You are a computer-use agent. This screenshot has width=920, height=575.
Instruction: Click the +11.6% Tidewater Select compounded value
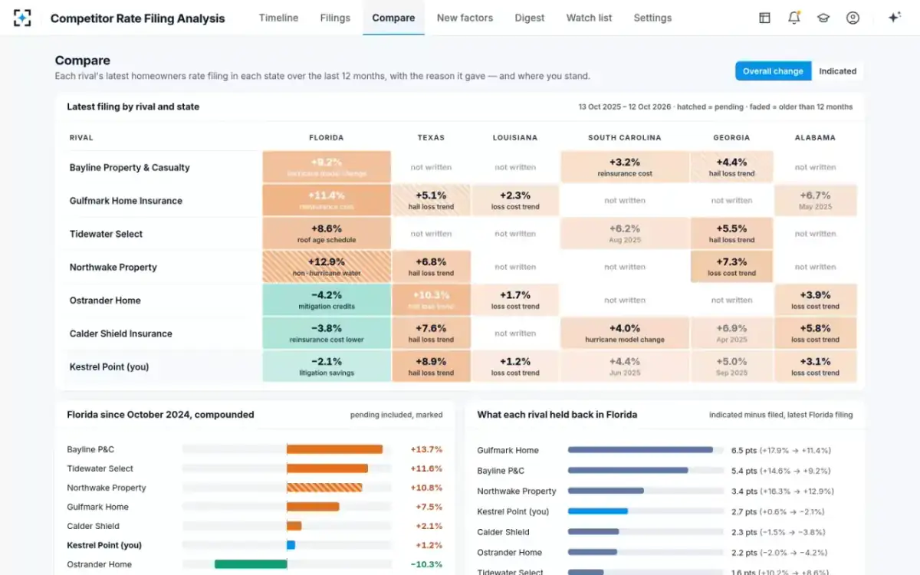pos(426,468)
